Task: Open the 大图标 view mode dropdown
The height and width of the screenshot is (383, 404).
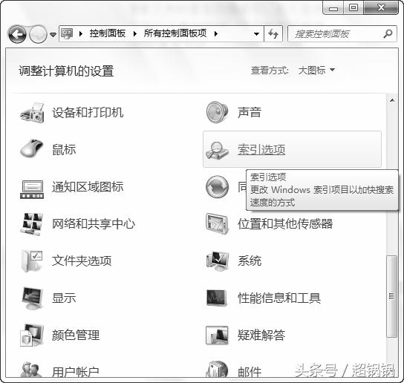Action: click(x=316, y=70)
